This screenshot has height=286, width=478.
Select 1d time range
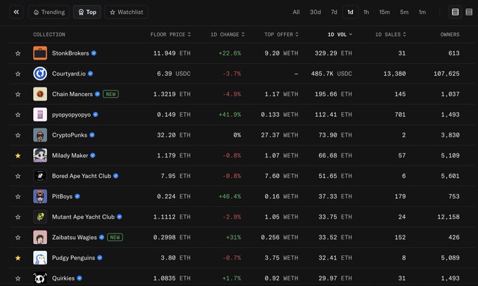pos(350,12)
